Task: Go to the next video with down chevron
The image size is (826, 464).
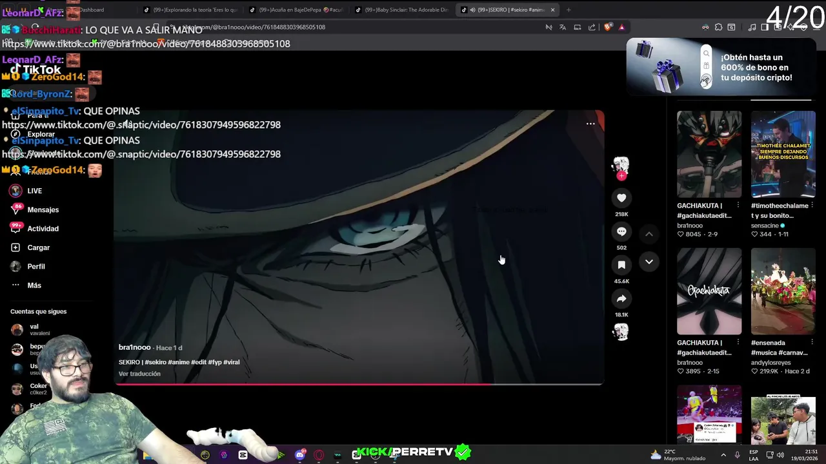Action: (649, 262)
